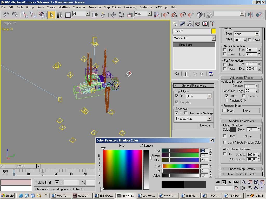Select the Select and Link tool
The image size is (266, 199).
coord(25,15)
